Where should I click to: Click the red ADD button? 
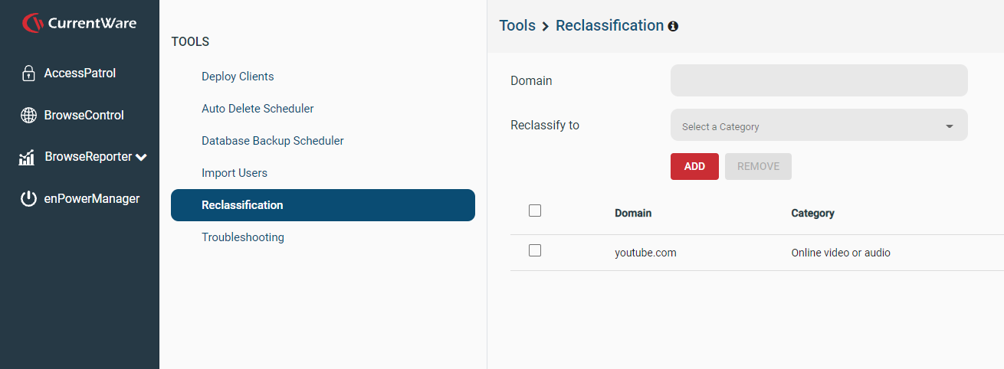(694, 166)
